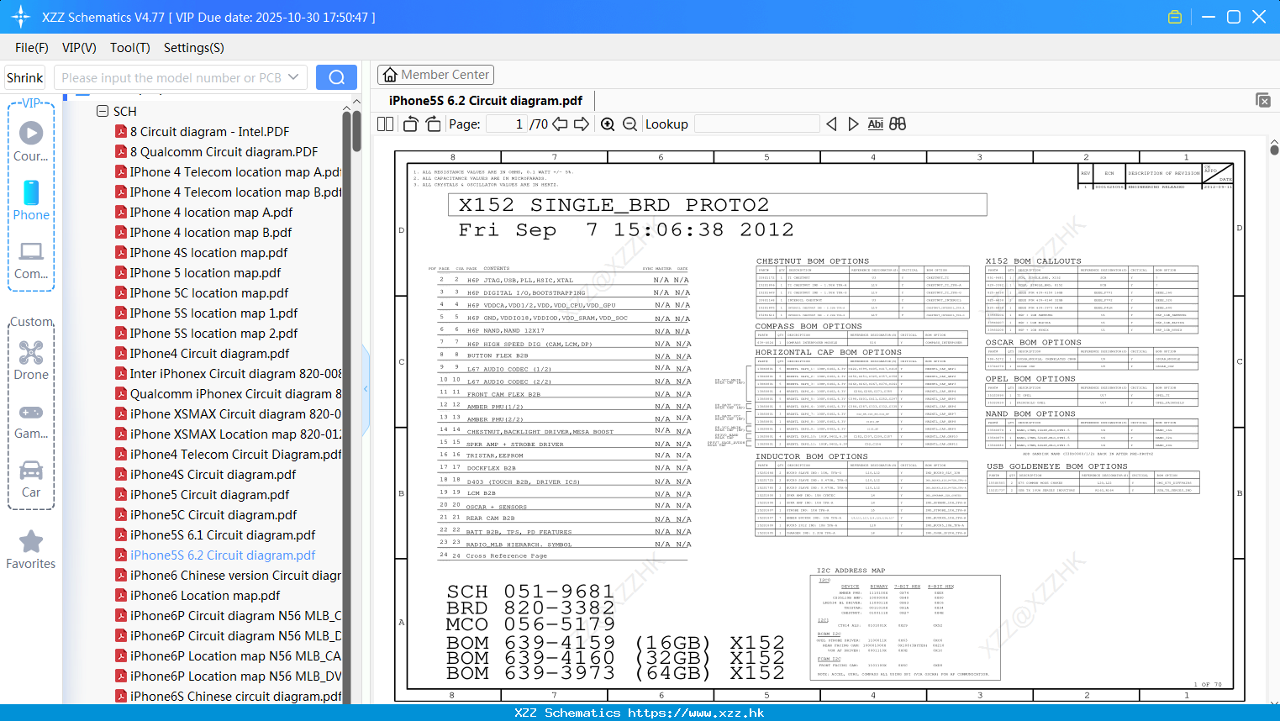Open 8 Circuit diagram - Intel.PDF
The image size is (1280, 721).
coord(209,132)
